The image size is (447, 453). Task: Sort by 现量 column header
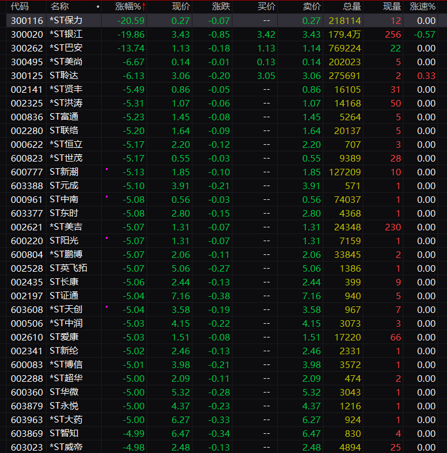pyautogui.click(x=392, y=7)
